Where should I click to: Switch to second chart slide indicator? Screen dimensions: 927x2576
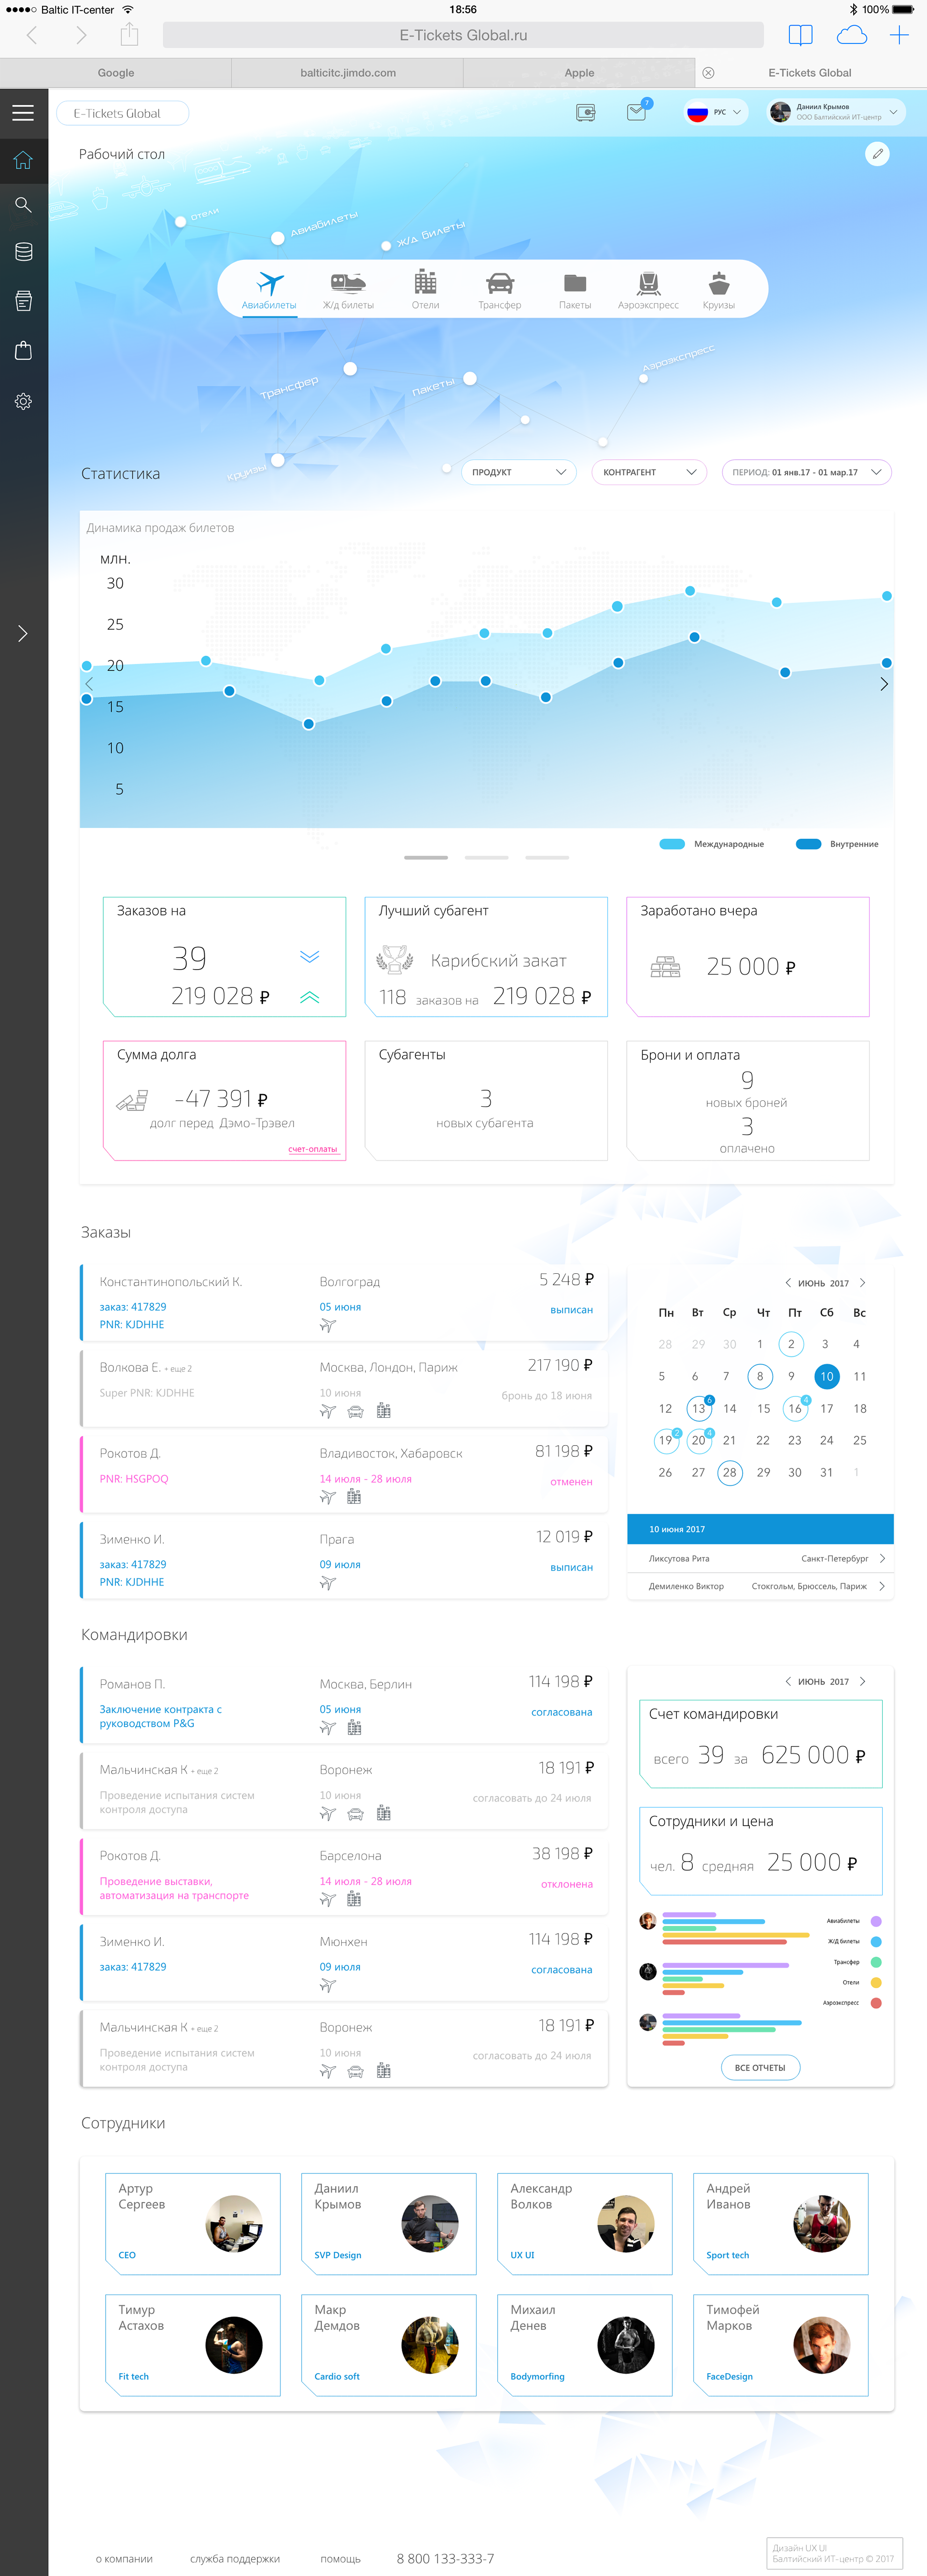tap(487, 857)
